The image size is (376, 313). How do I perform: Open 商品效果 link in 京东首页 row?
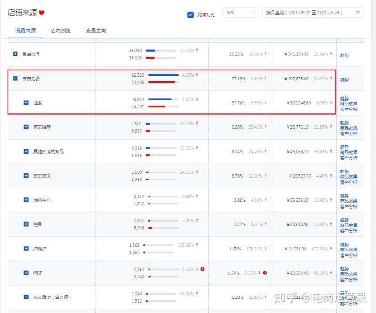click(349, 177)
